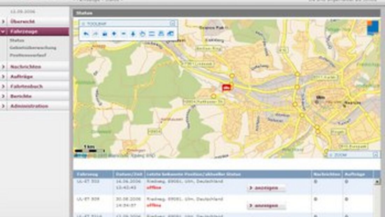Click the red vehicle marker on the map

click(x=227, y=87)
